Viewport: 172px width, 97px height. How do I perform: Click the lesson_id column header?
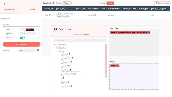49,9
